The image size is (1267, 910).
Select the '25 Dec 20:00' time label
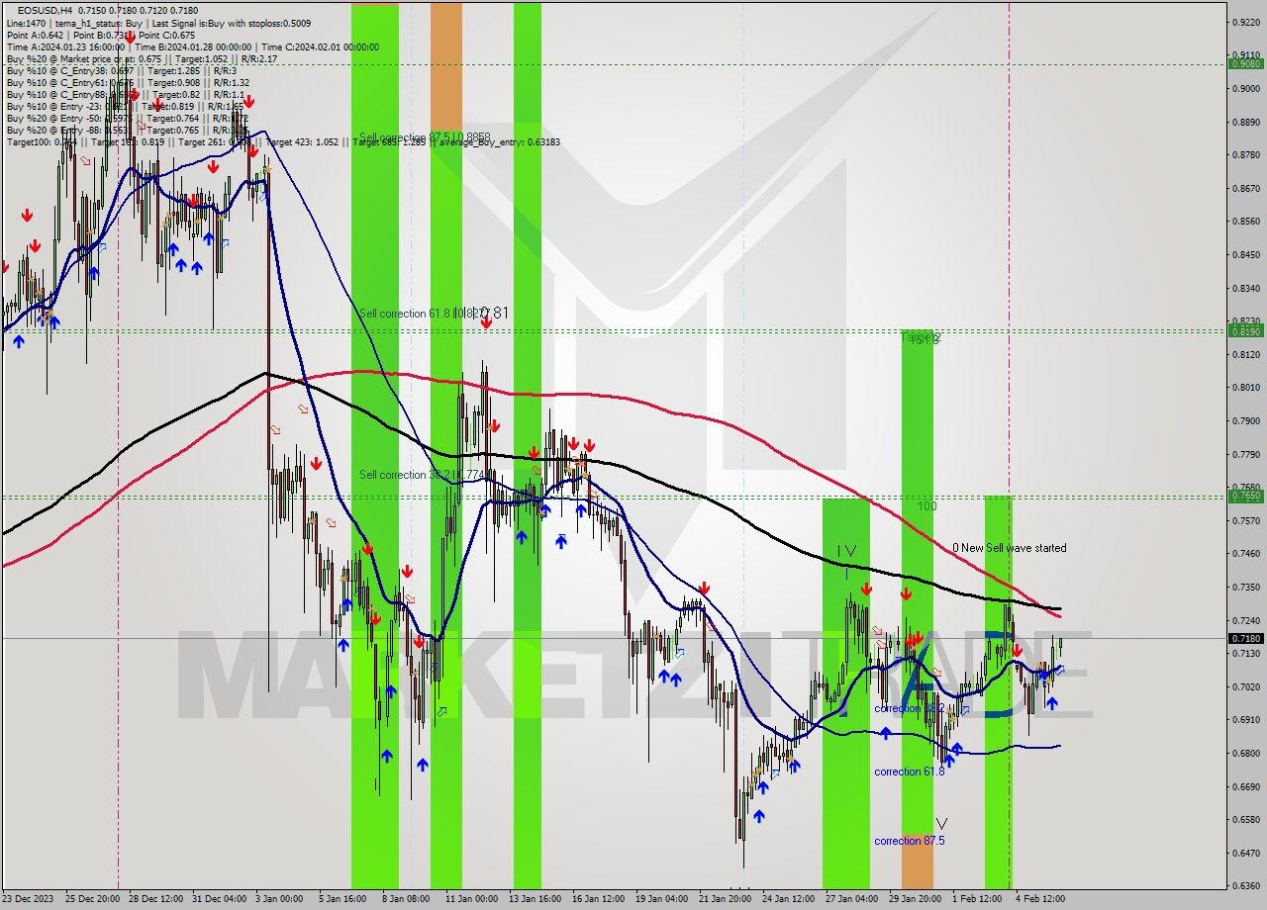point(94,899)
